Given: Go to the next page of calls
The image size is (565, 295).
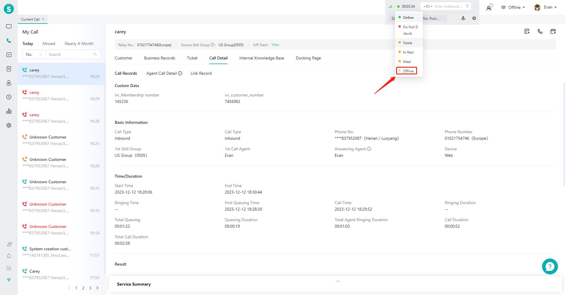Looking at the screenshot, I should (97, 288).
